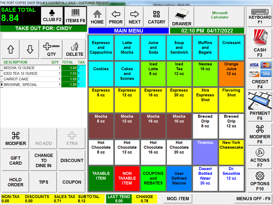Image resolution: width=273 pixels, height=205 pixels.
Task: Advance using the NEXT arrow button
Action: [135, 17]
